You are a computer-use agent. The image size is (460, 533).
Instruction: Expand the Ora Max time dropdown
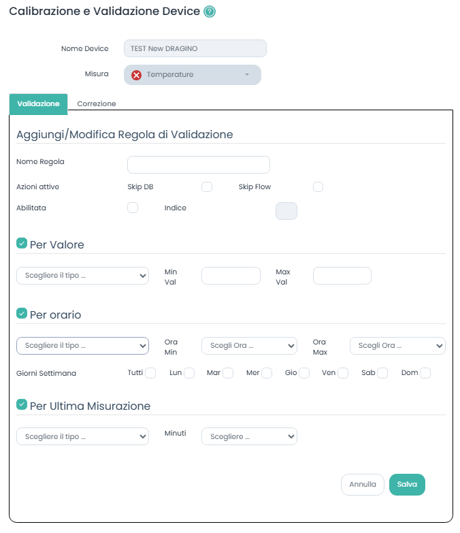click(397, 346)
